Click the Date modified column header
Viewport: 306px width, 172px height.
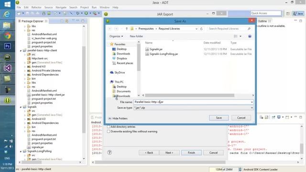212,43
